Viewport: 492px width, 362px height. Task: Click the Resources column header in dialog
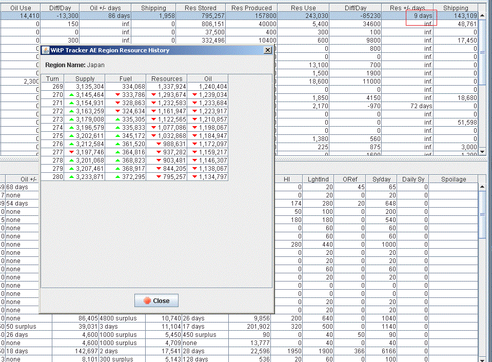coord(167,79)
